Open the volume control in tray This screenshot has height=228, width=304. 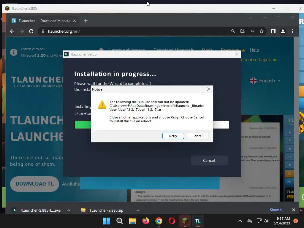(266, 221)
